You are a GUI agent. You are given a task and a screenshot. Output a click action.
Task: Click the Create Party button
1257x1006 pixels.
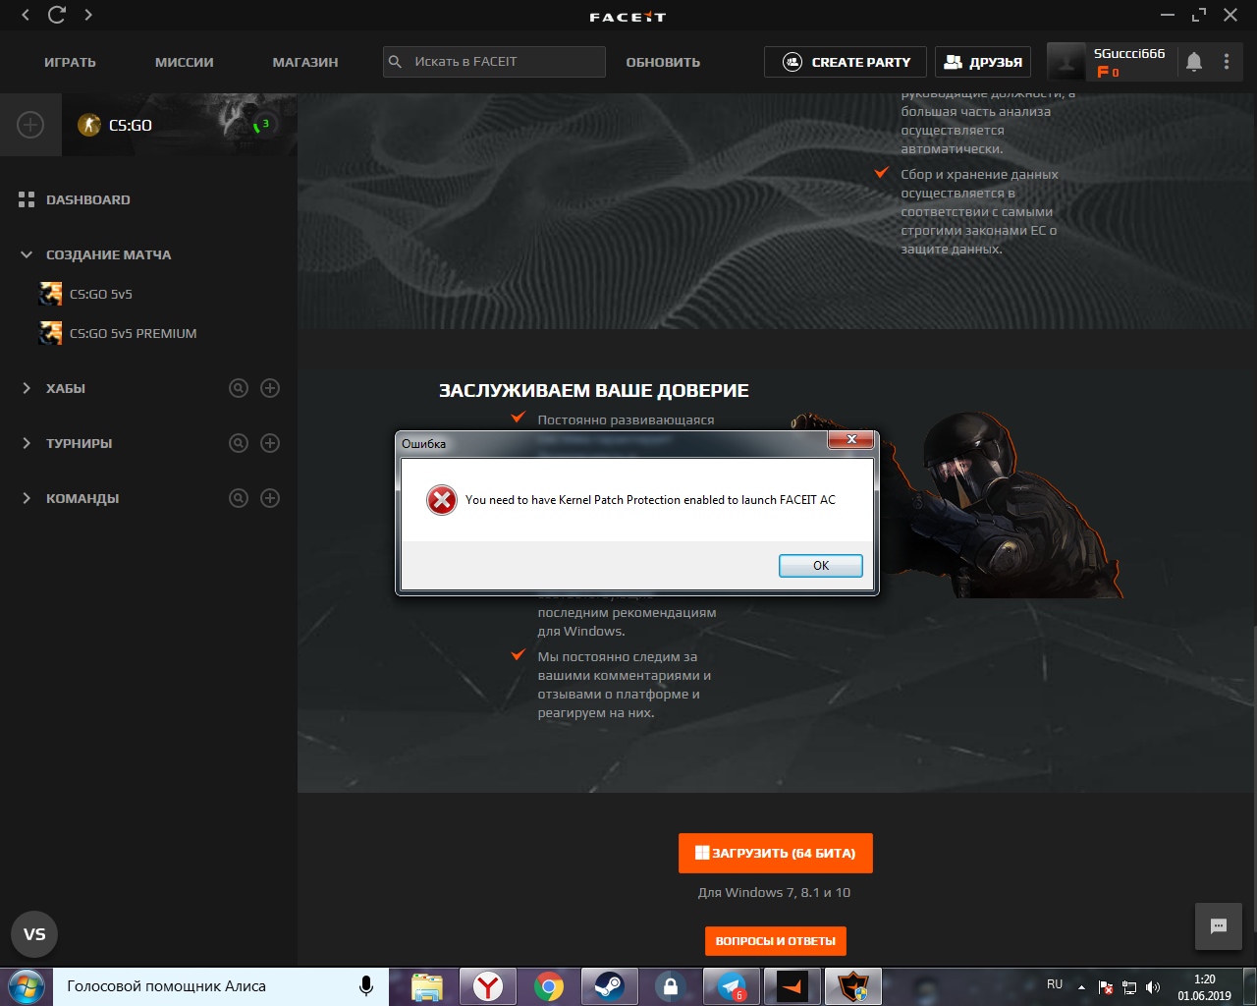(847, 62)
